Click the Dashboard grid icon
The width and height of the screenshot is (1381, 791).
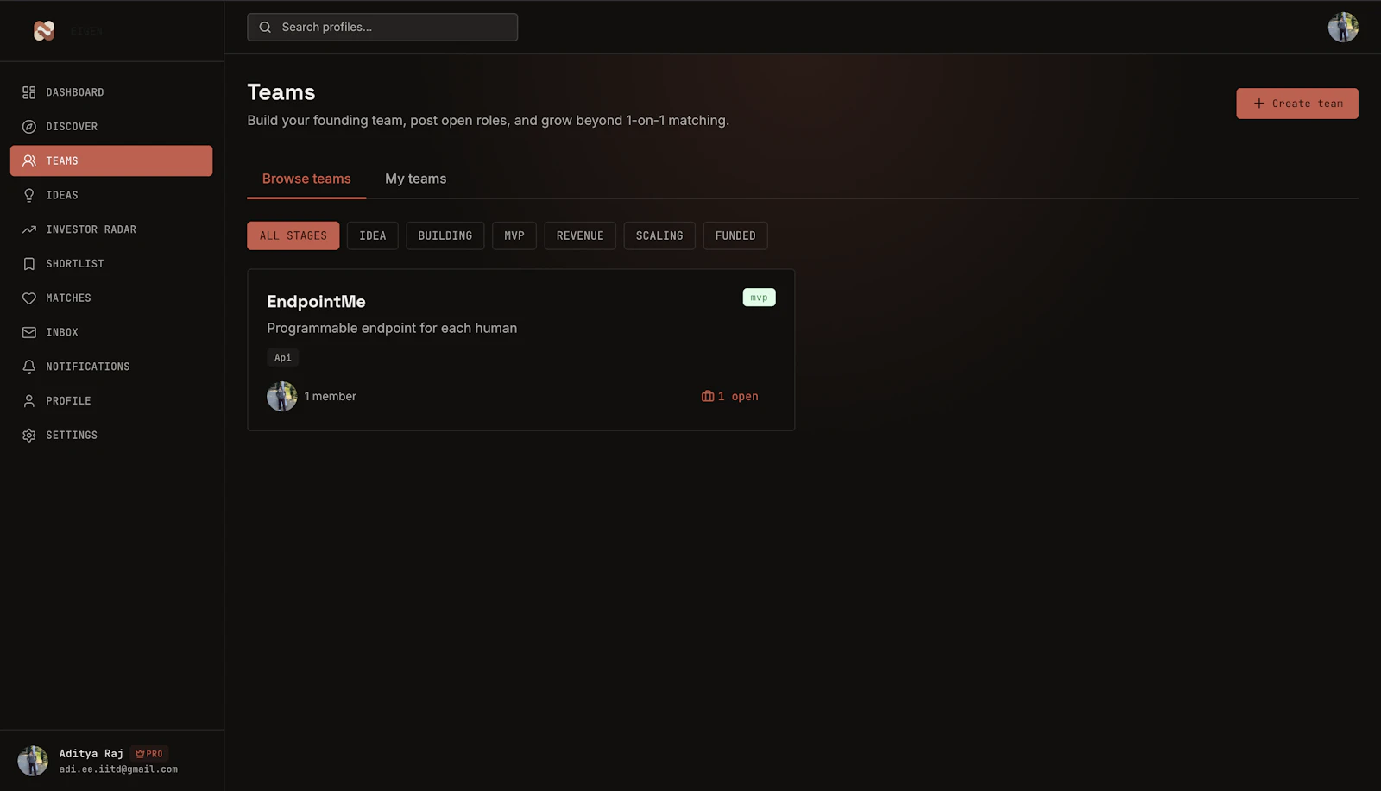point(28,92)
